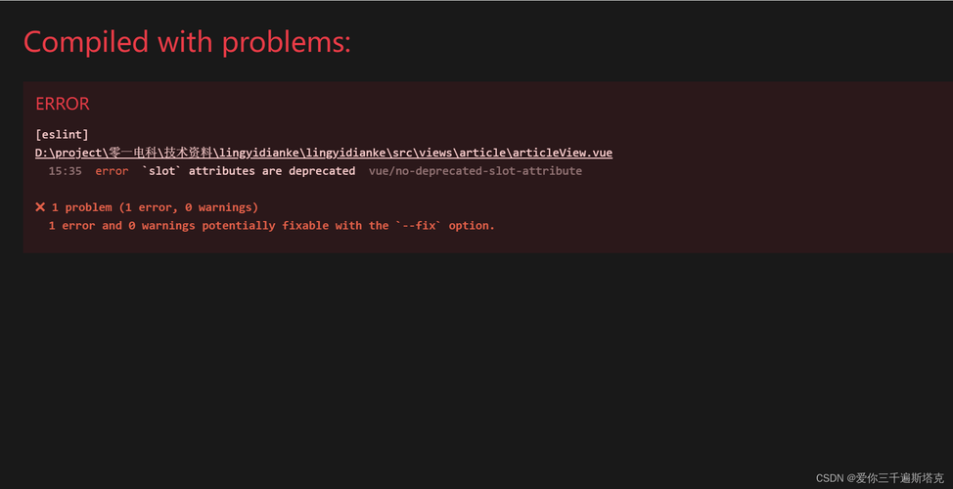This screenshot has width=953, height=489.
Task: Click the word 'problems:' in heading
Action: [x=287, y=42]
